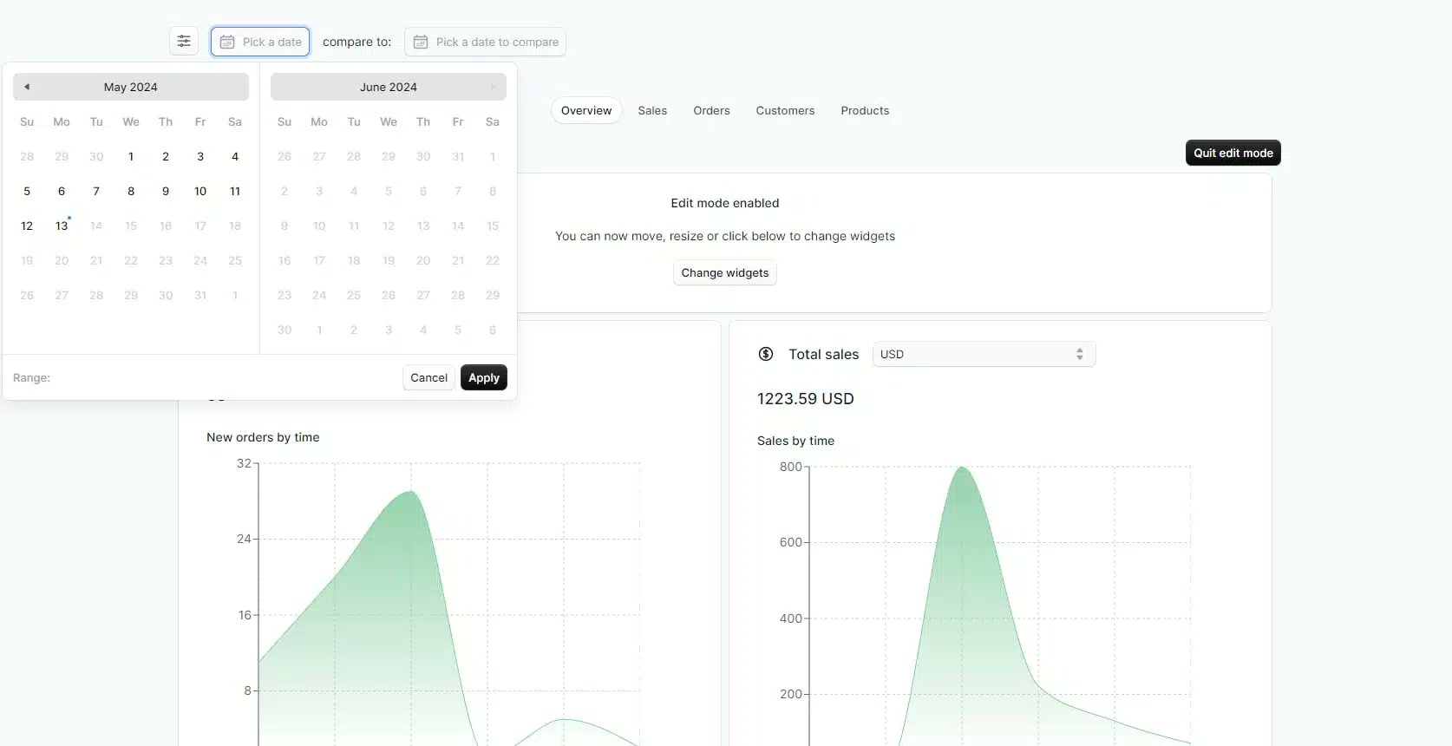
Task: Click the Total sales widget title
Action: tap(823, 354)
